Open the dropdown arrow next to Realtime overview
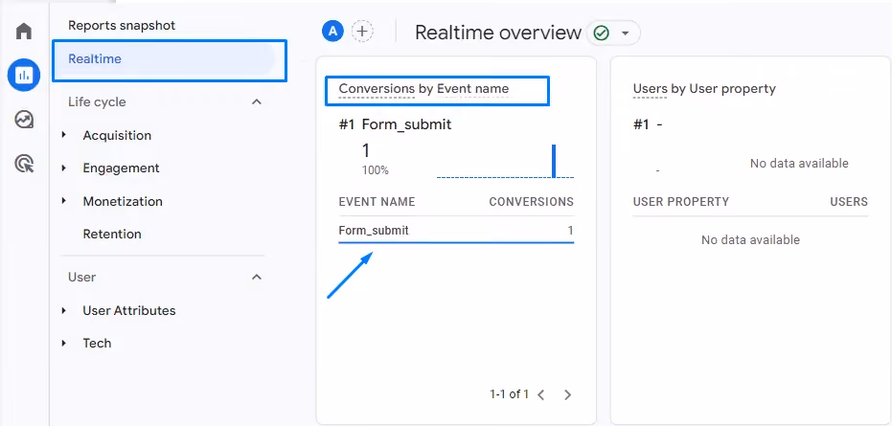This screenshot has height=426, width=892. 626,33
